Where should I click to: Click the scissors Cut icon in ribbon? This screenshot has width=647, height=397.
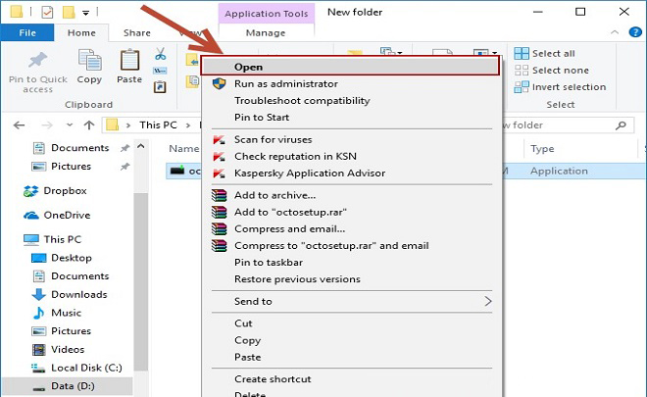pyautogui.click(x=161, y=54)
